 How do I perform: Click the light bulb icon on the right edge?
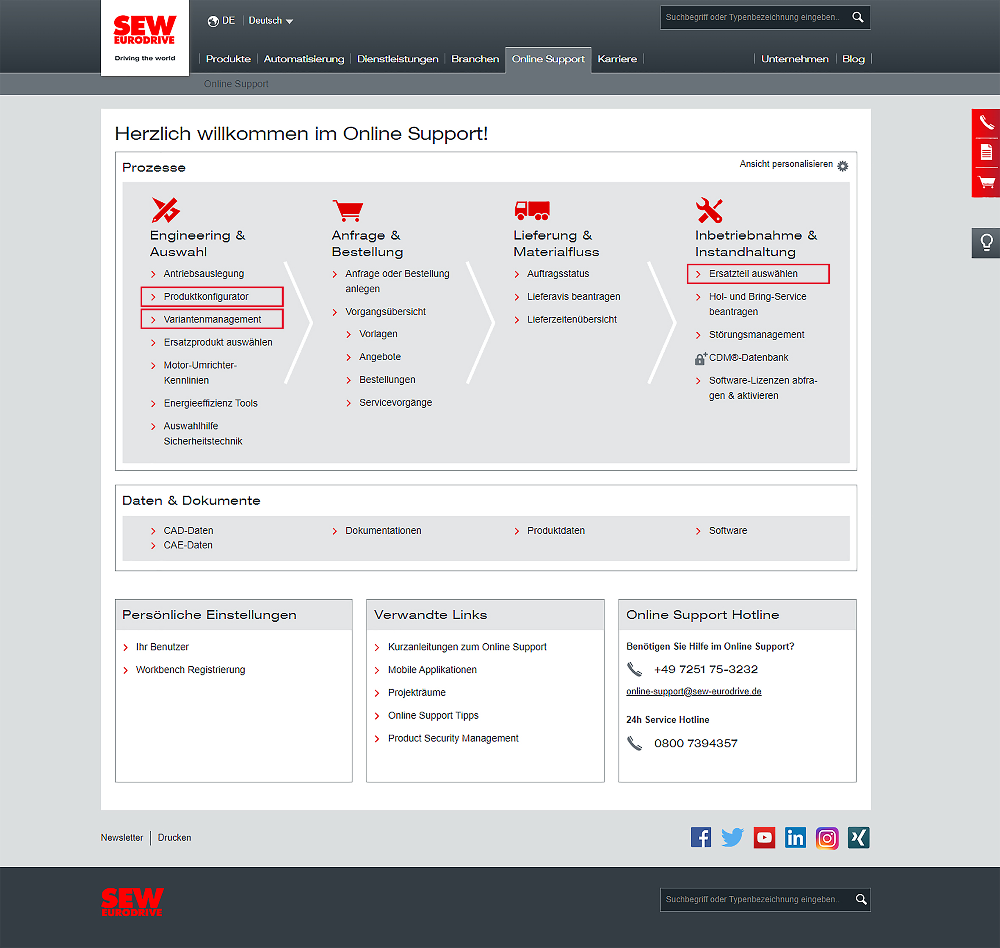(986, 243)
